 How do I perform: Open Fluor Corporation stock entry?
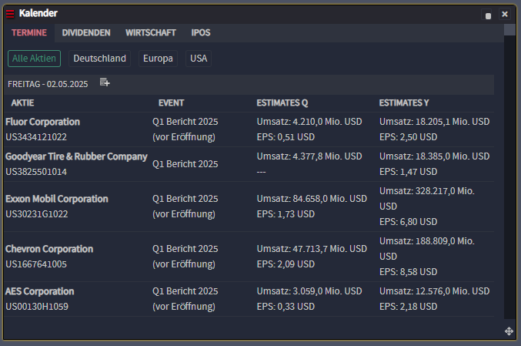pos(42,122)
